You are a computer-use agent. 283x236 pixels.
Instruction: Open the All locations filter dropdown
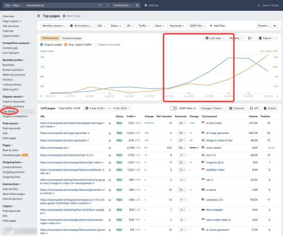[81, 26]
